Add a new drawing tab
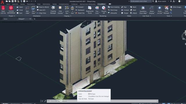The image size is (186, 104). click(34, 19)
